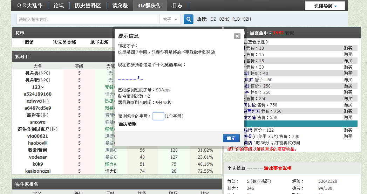Select opponent smxyrg
This screenshot has height=194, width=367.
tap(38, 122)
